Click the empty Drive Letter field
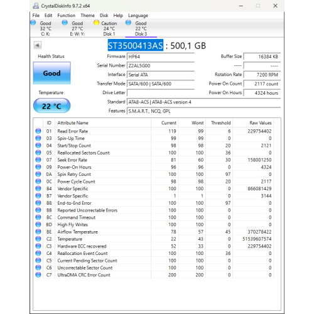 [161, 93]
